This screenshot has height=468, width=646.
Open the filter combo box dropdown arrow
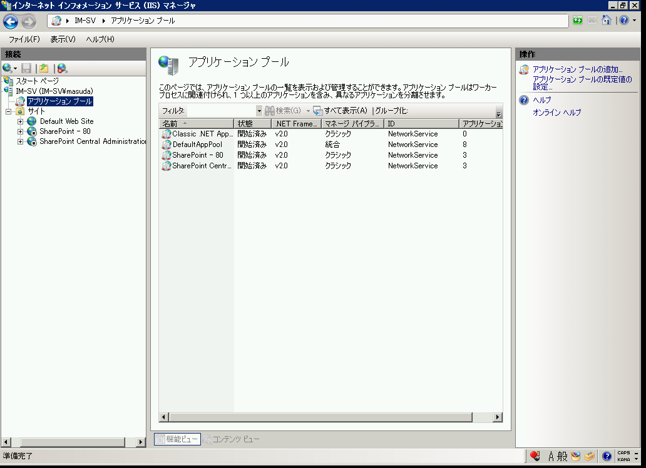[259, 111]
